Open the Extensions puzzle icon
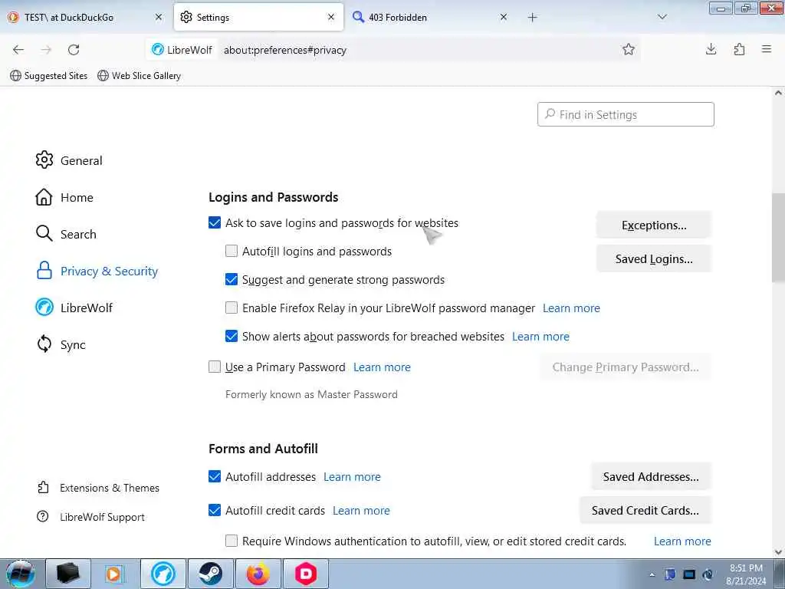This screenshot has height=589, width=785. (x=739, y=50)
